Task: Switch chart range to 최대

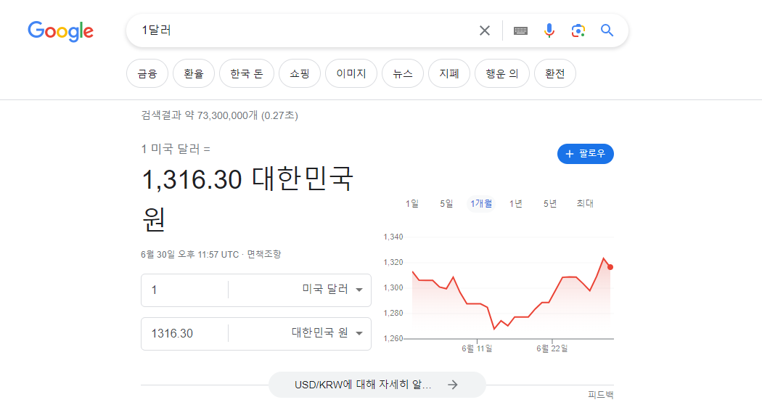Action: click(585, 203)
